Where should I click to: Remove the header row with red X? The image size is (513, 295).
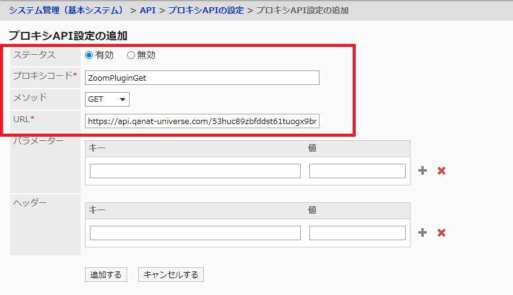click(x=441, y=233)
